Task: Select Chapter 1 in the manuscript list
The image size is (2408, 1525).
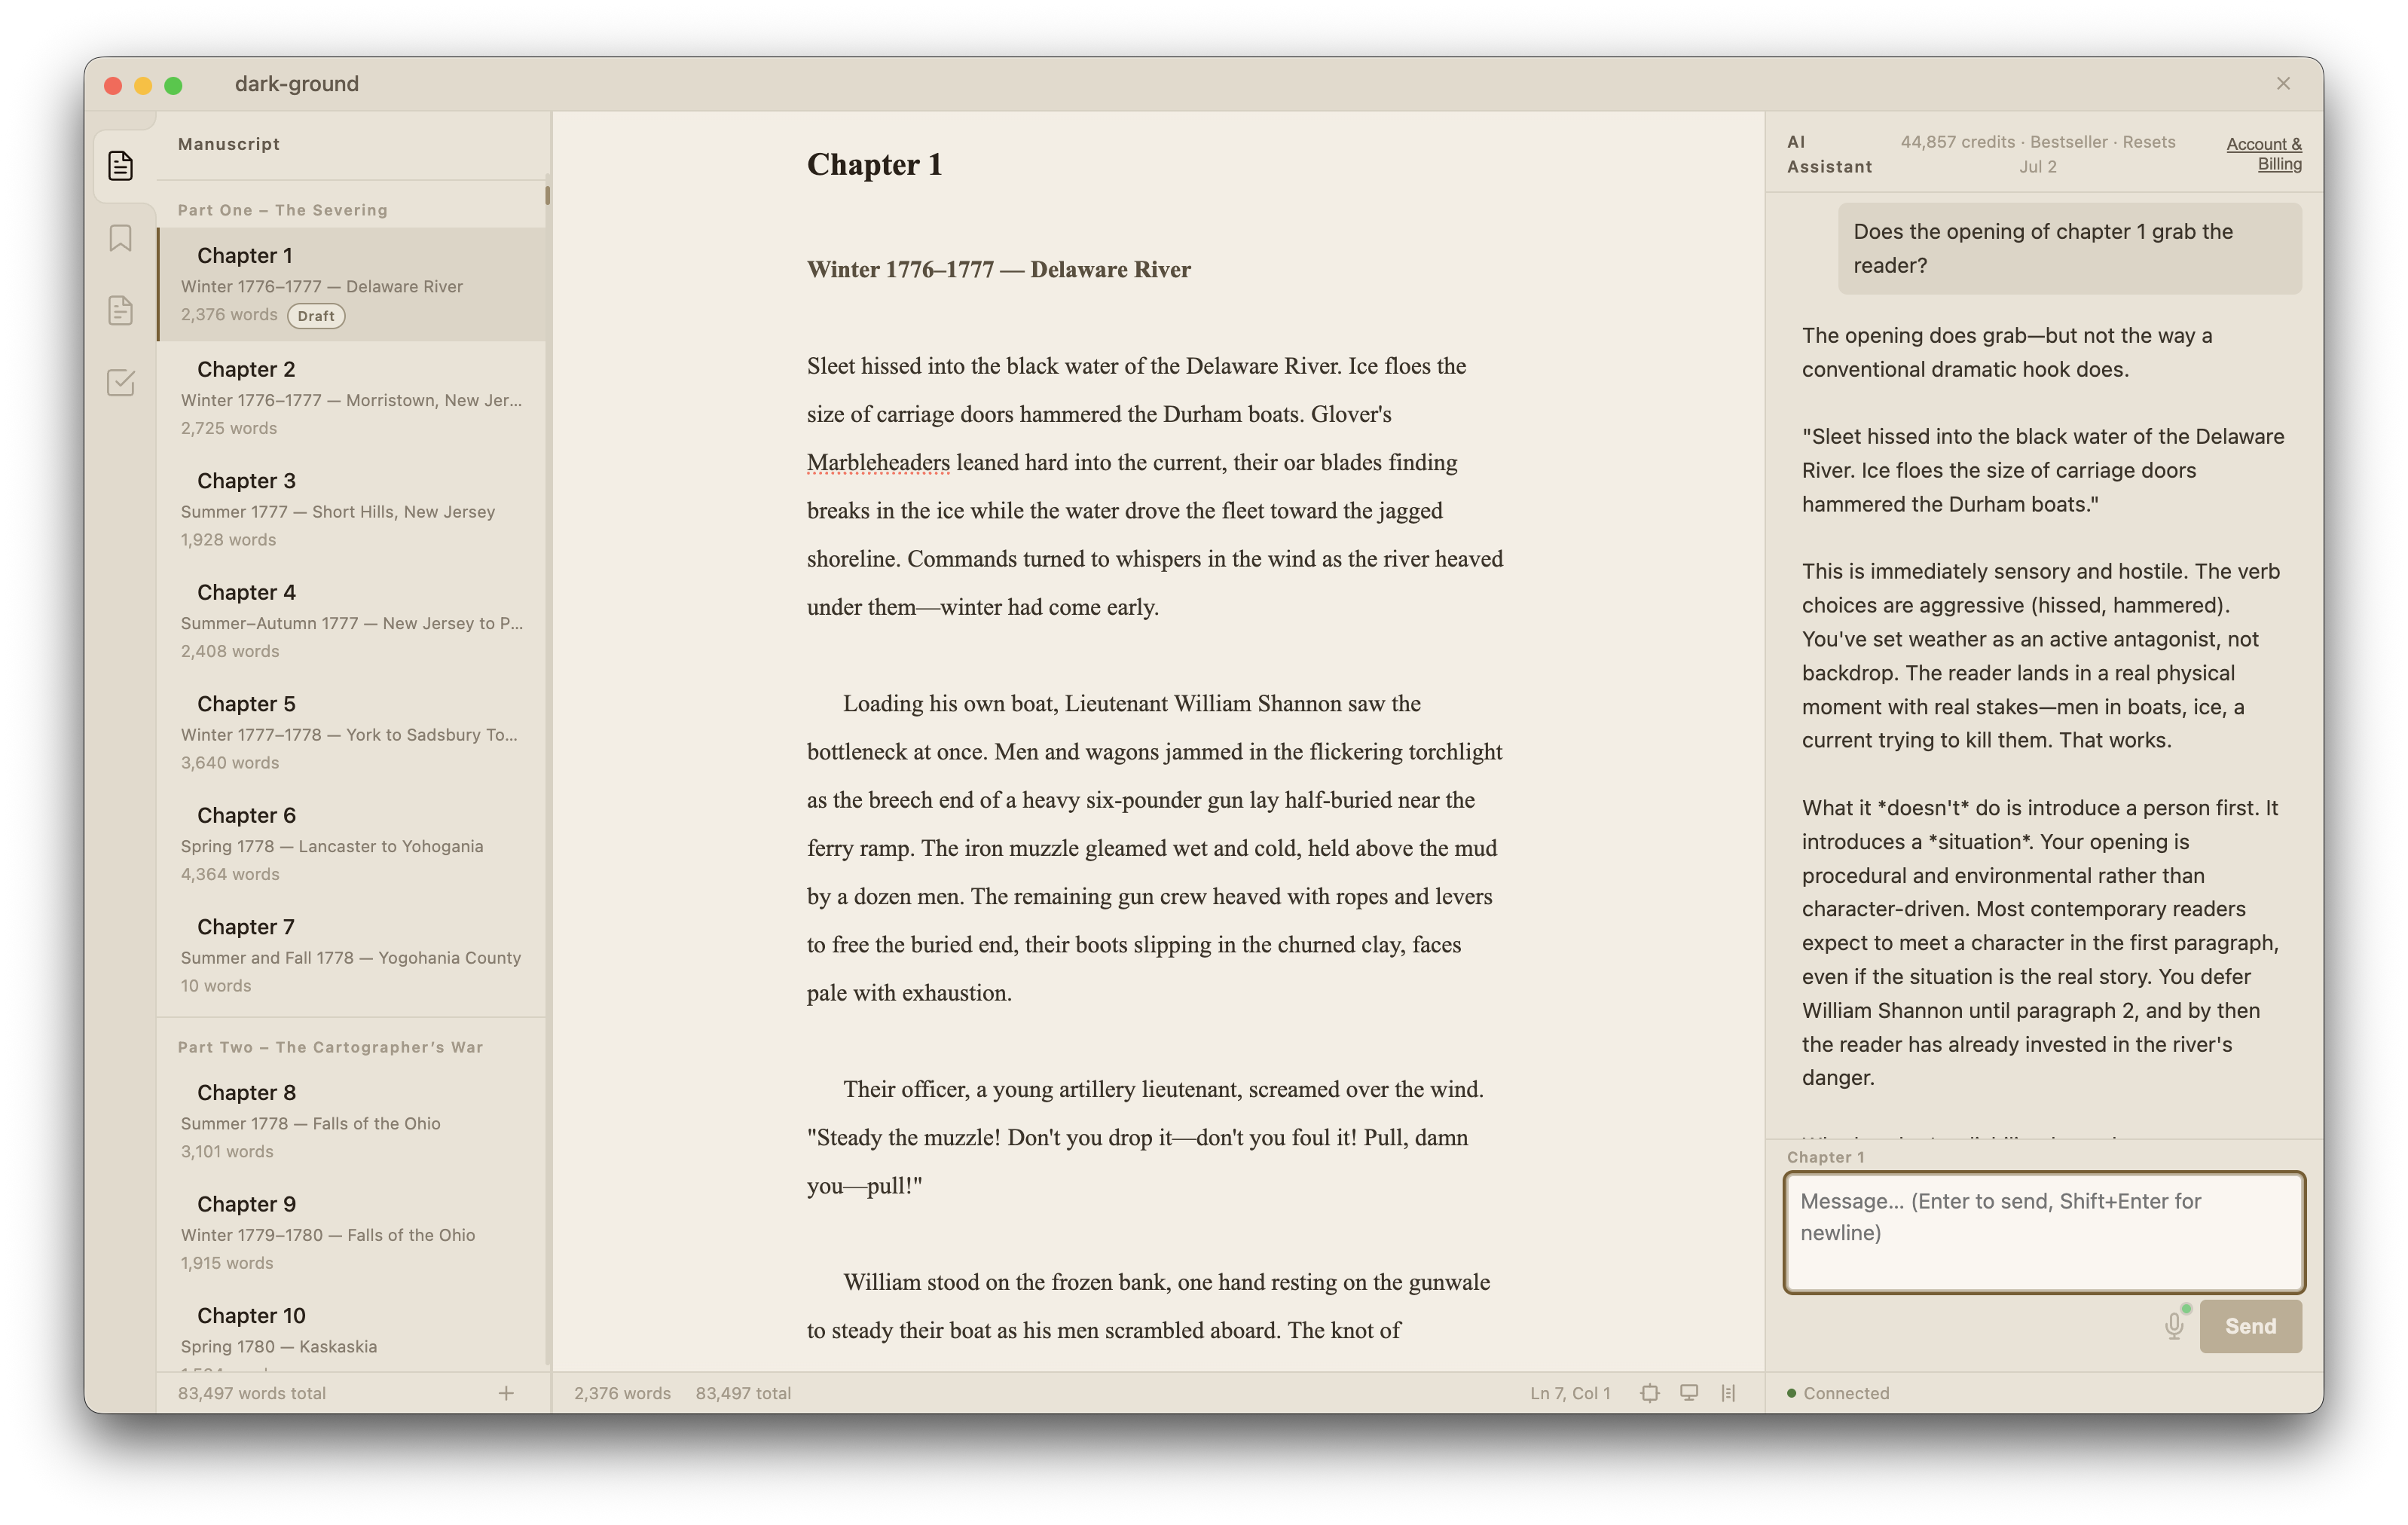Action: (x=352, y=284)
